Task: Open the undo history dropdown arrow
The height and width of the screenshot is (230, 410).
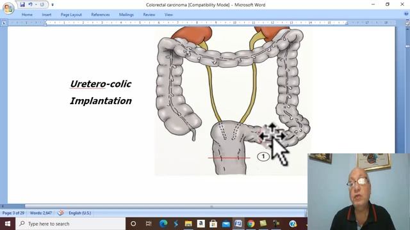Action: coord(36,4)
